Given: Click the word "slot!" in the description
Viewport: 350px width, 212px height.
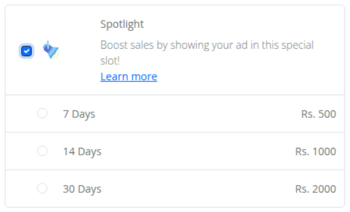Looking at the screenshot, I should [x=110, y=61].
